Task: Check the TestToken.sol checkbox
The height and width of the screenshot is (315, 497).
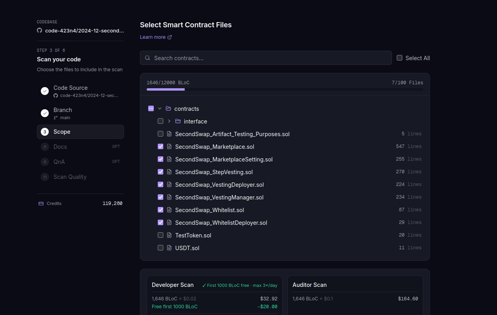Action: 161,235
